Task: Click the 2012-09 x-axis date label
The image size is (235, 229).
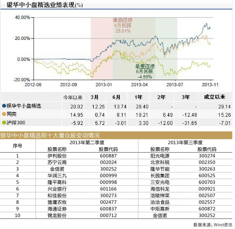Action: click(x=68, y=85)
